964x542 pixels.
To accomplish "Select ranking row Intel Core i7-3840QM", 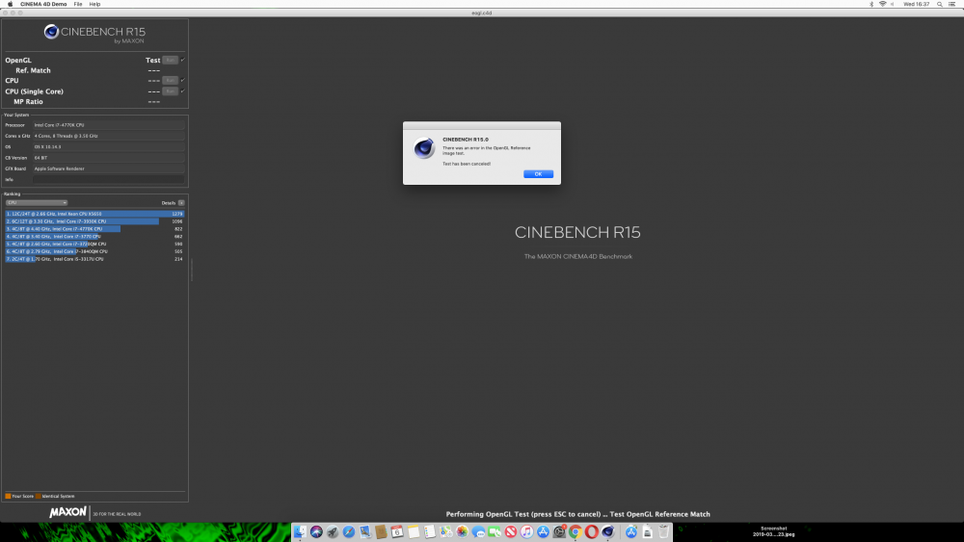I will coord(94,251).
